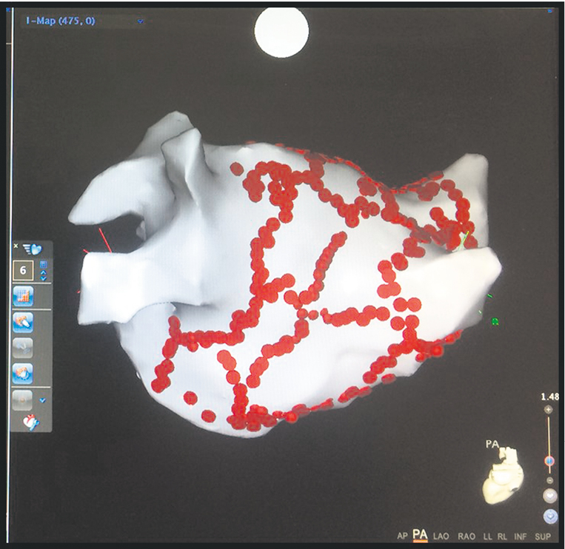
Task: Select the blue icon directly below histogram button
Action: coord(23,322)
